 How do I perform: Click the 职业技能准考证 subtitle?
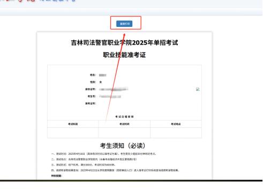(124, 55)
